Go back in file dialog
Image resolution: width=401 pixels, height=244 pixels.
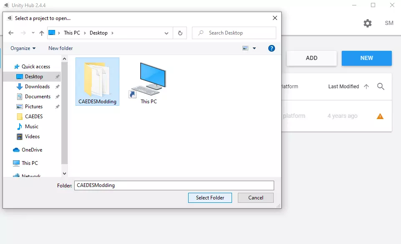coord(11,33)
